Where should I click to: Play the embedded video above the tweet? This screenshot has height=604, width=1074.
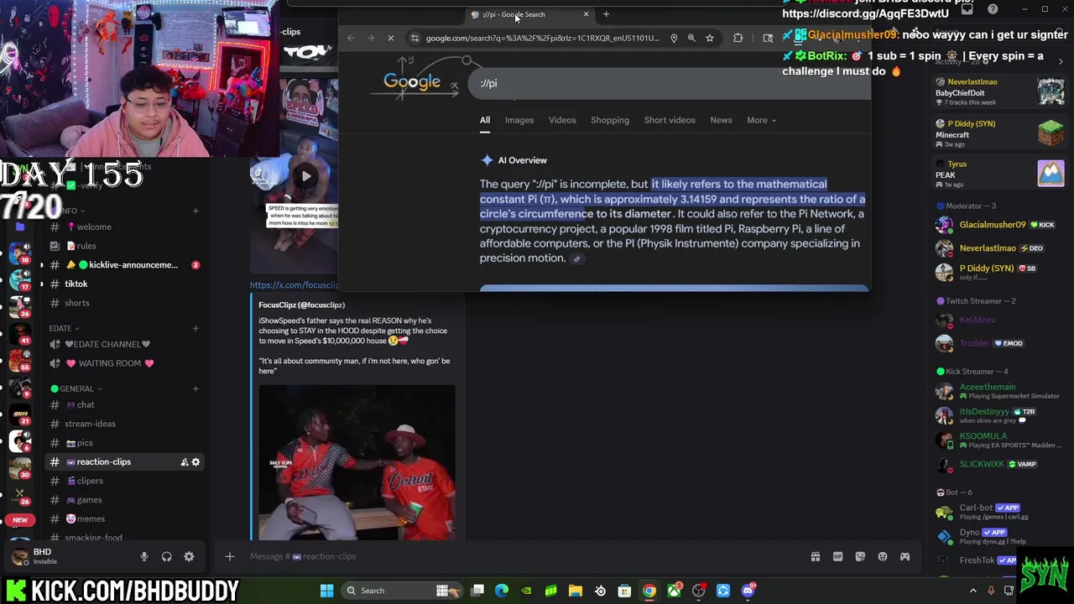306,175
